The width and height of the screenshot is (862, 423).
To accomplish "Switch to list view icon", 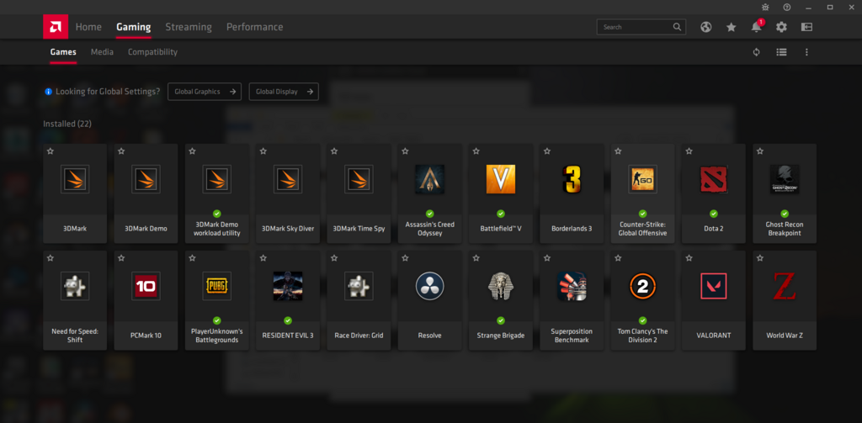I will [781, 52].
